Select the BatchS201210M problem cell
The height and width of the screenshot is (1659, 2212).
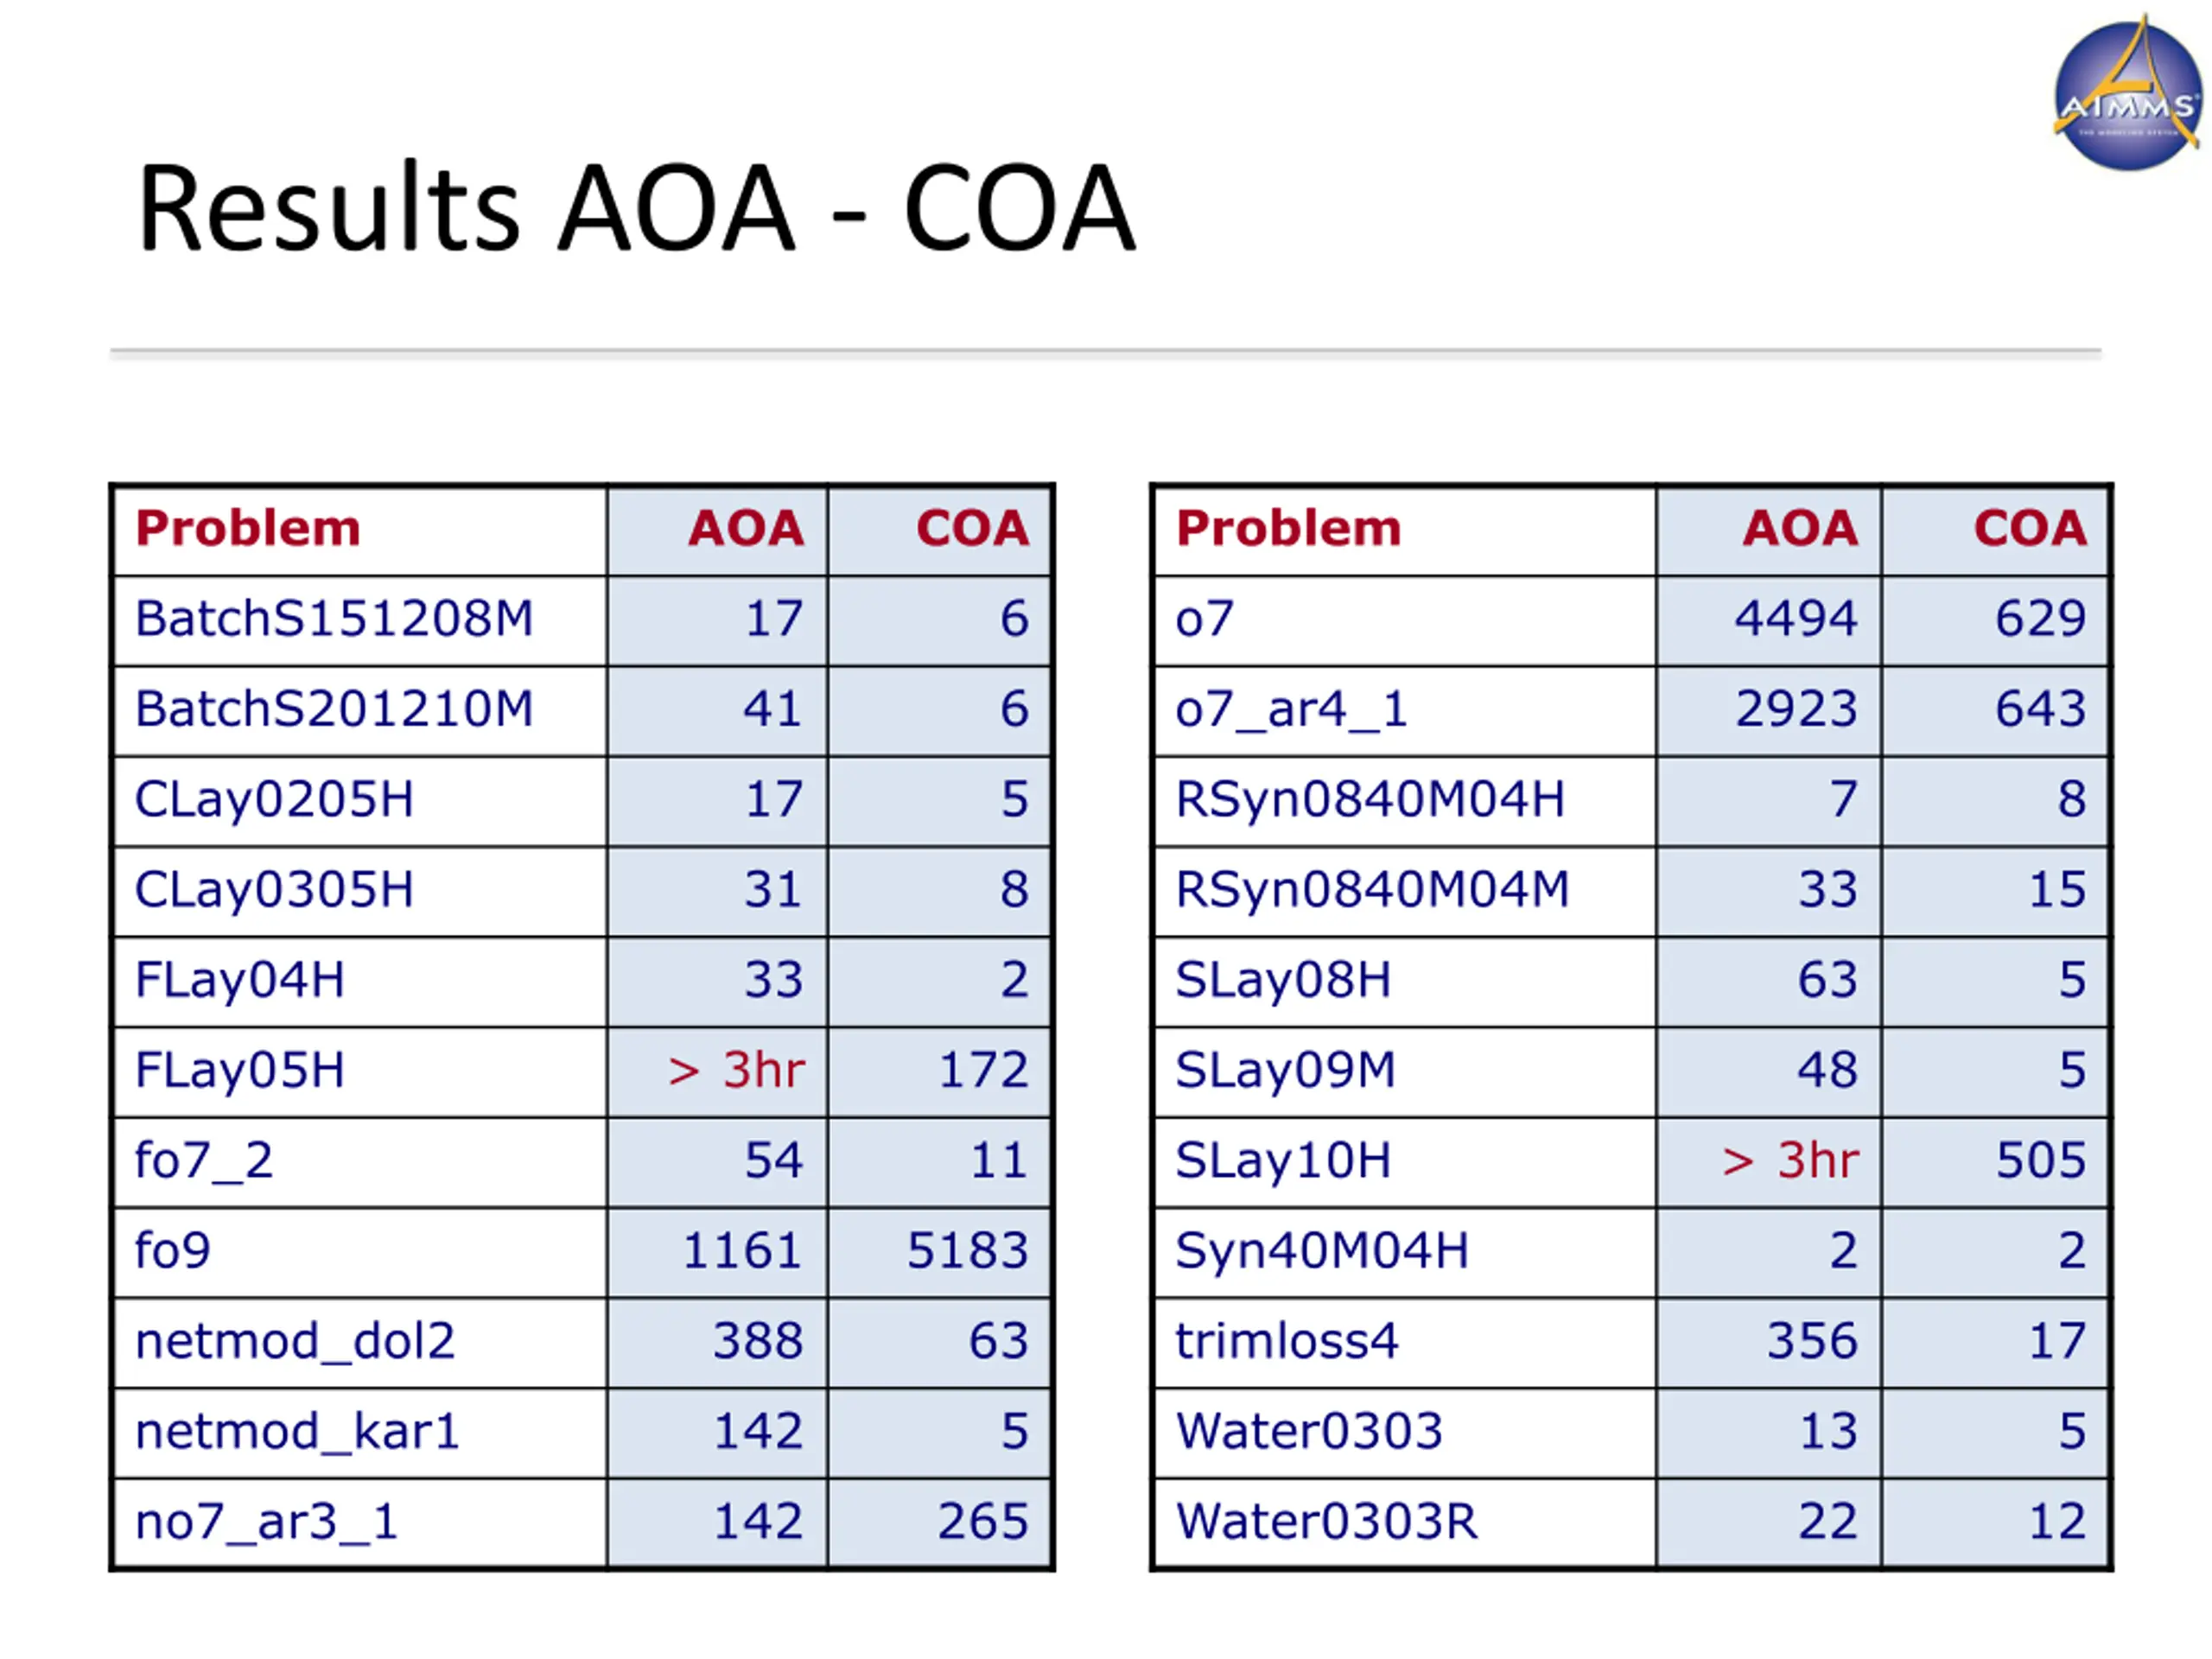pyautogui.click(x=334, y=709)
